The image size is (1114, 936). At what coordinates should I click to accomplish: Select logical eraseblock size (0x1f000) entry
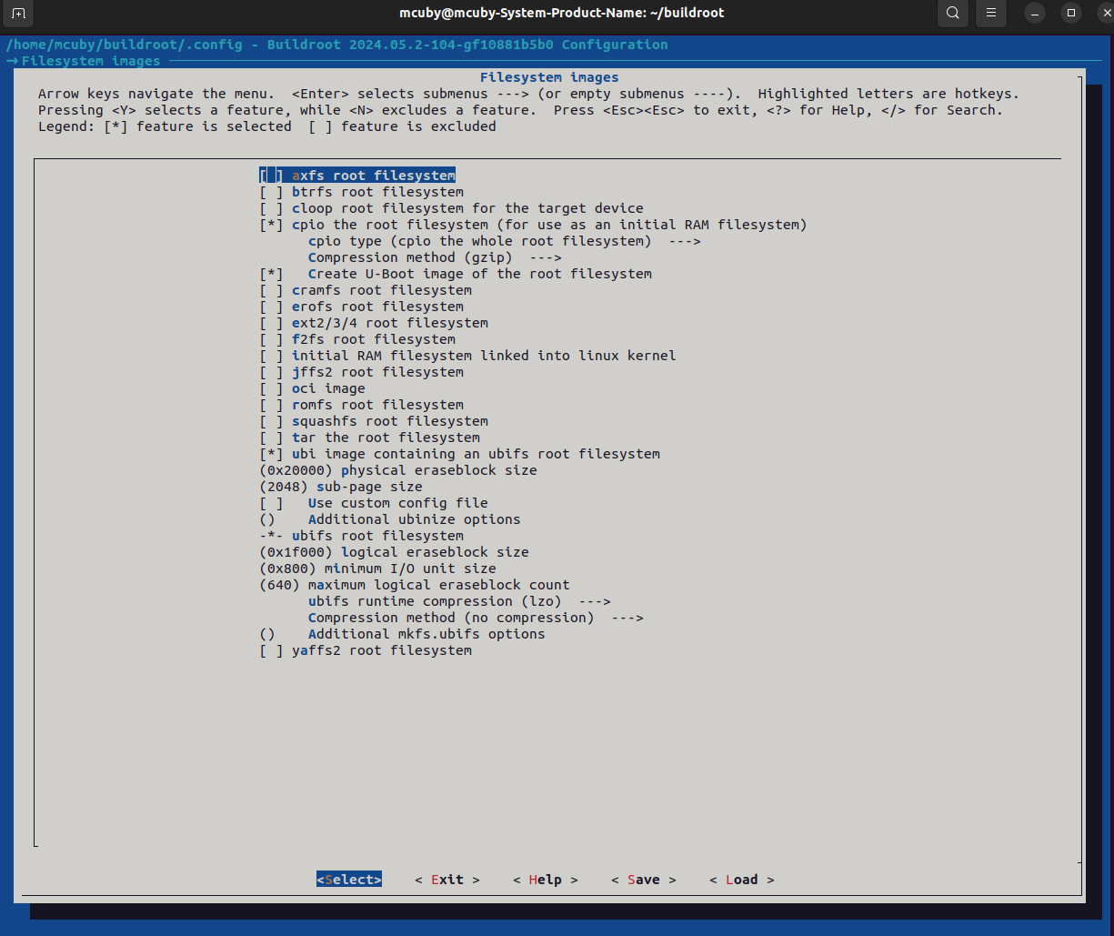pos(394,552)
